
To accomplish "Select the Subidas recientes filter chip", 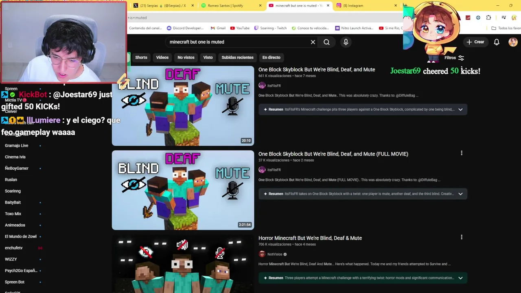I will (237, 57).
